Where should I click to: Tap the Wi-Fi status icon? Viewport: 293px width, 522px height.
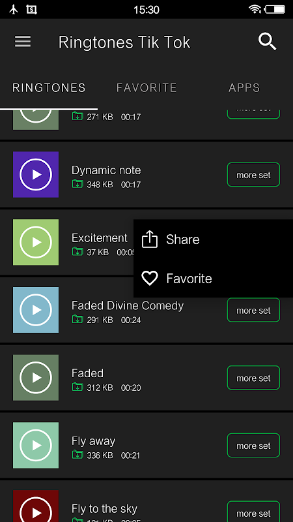(x=255, y=9)
